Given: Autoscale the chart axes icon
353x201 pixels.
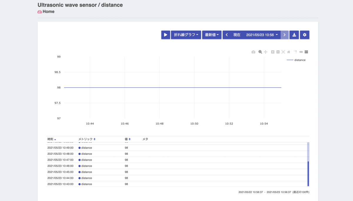Looking at the screenshot, I should (x=283, y=52).
